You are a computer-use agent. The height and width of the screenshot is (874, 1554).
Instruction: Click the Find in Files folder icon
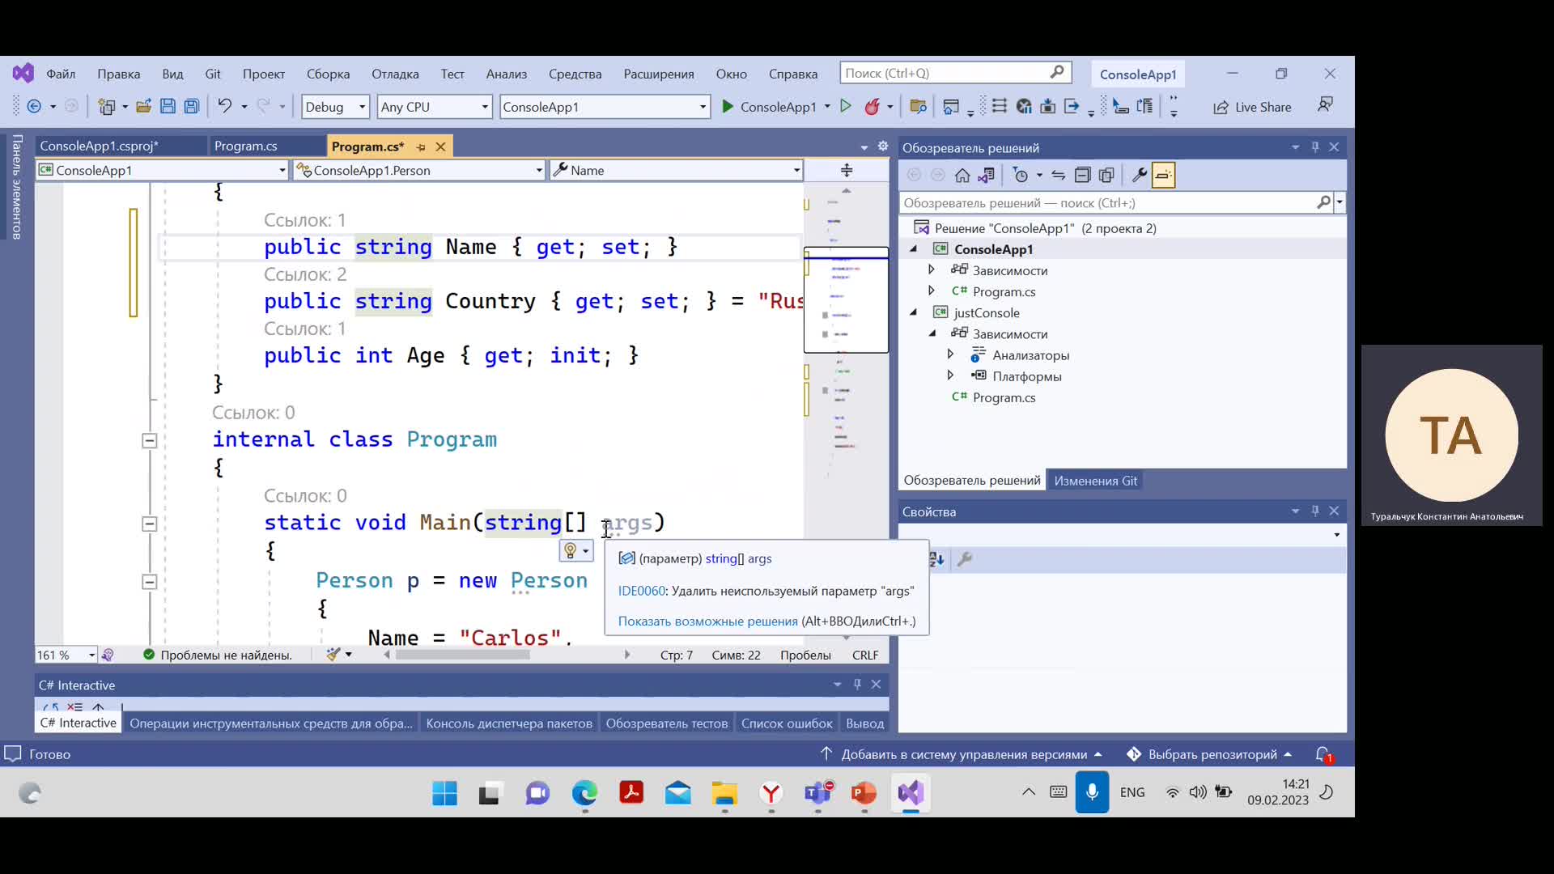tap(918, 106)
